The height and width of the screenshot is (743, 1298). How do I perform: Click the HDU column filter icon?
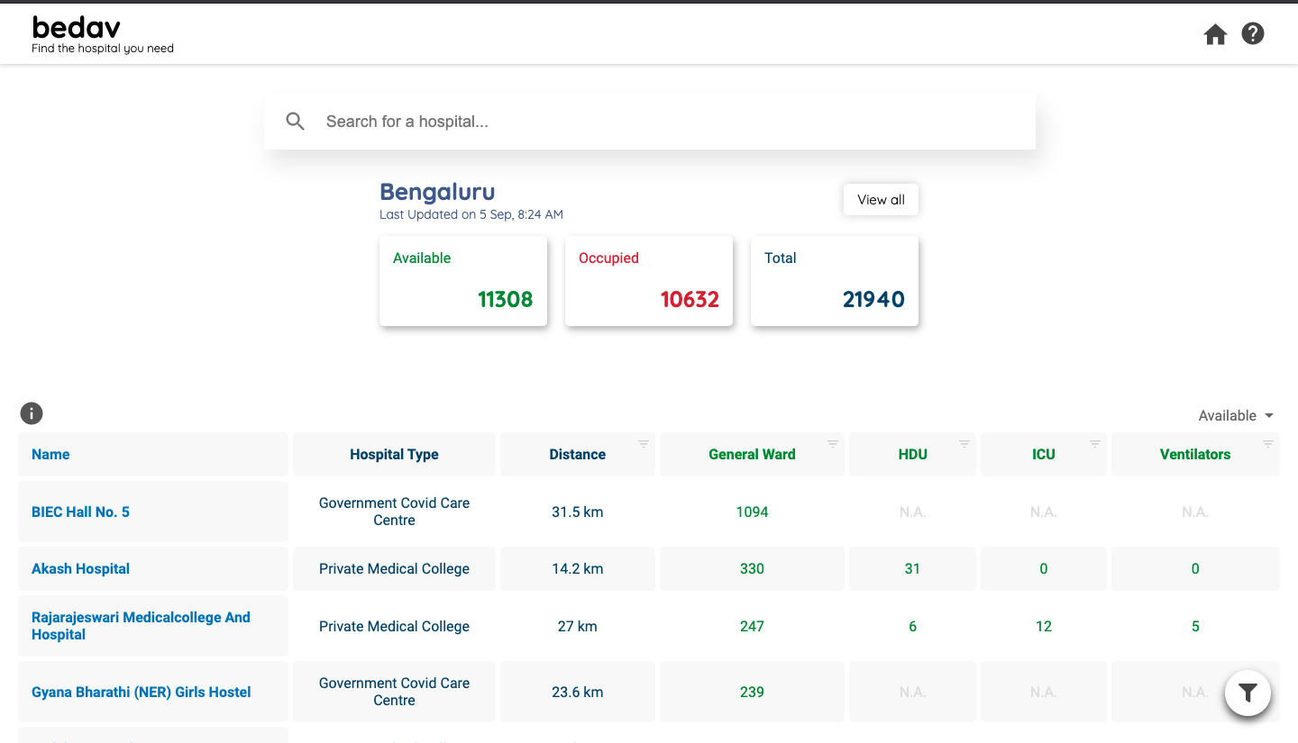click(964, 444)
